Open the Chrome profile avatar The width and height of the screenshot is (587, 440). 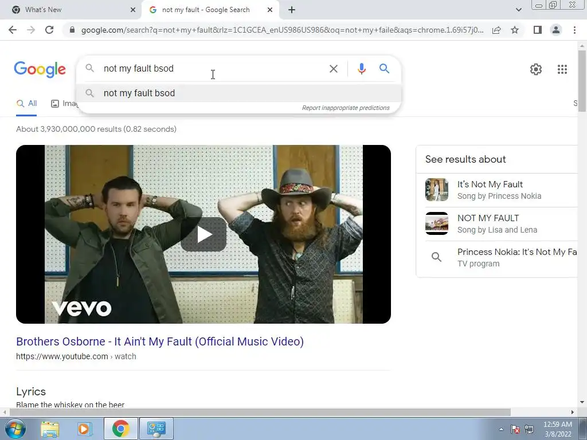coord(556,30)
